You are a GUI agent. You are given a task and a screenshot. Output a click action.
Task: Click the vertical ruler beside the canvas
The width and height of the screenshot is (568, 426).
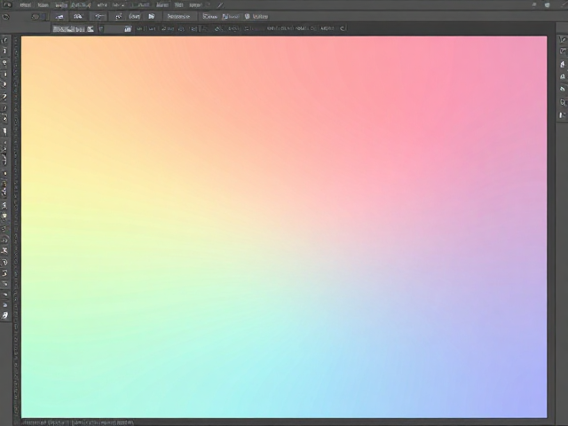point(16,227)
